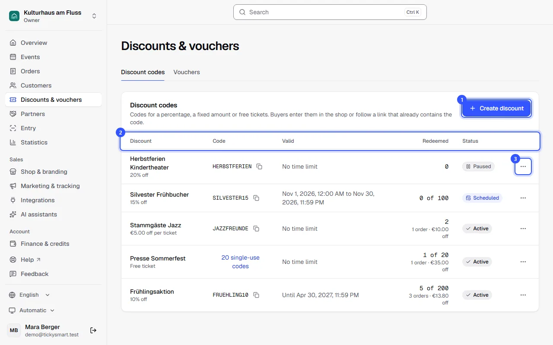Open the English language dropdown

29,295
